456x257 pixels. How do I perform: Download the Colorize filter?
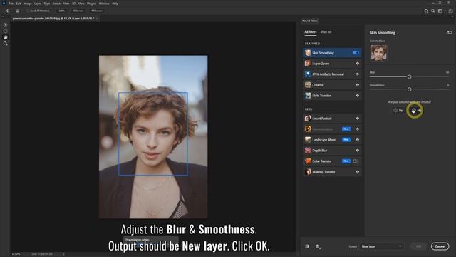[357, 85]
